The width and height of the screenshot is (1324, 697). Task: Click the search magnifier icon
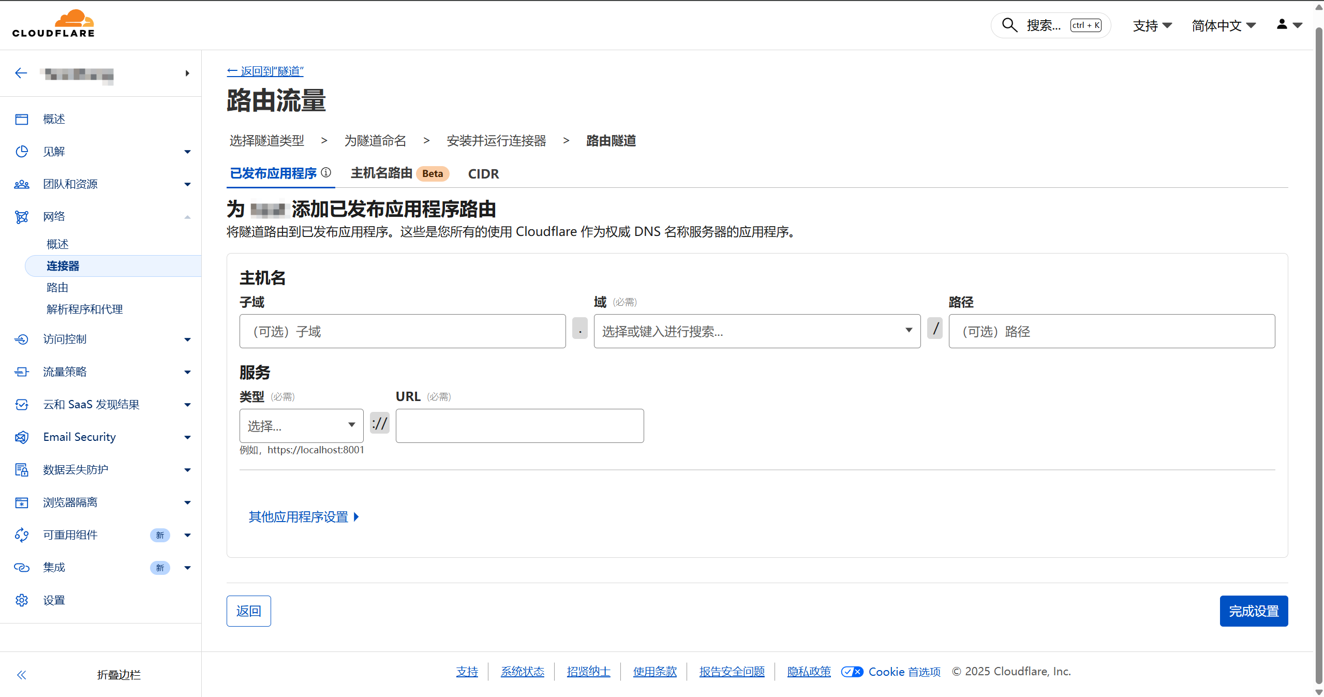pos(1009,25)
